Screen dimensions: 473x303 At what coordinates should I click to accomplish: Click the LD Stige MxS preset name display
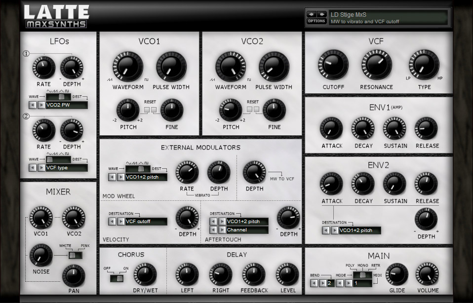(x=388, y=18)
